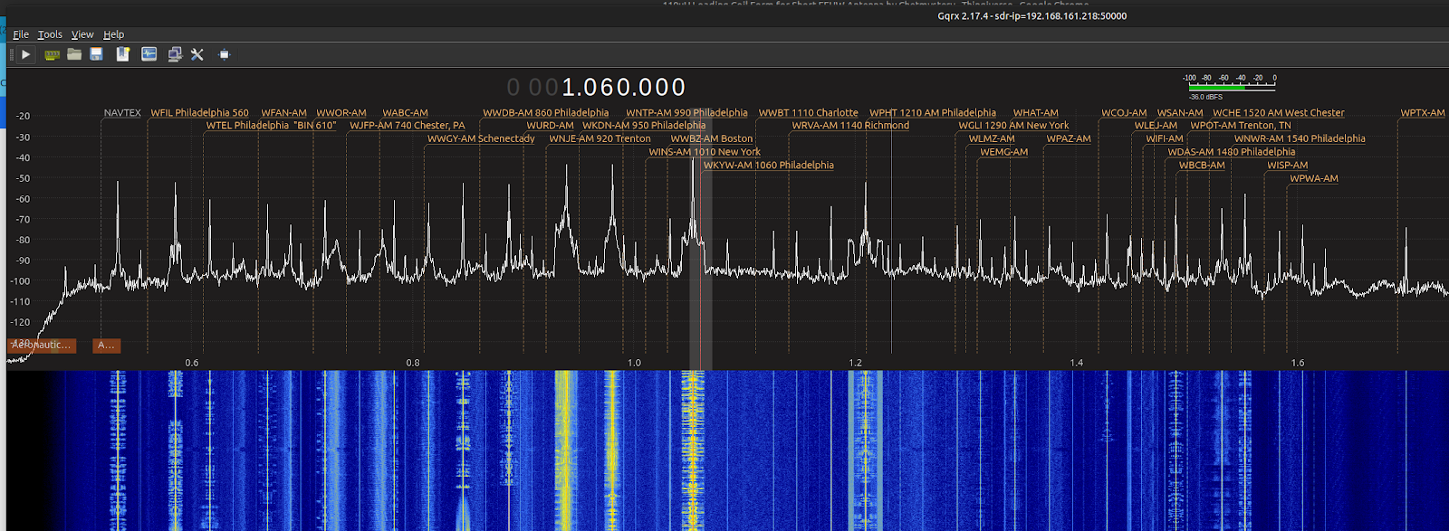Viewport: 1449px width, 531px height.
Task: Load settings with the folder icon
Action: pos(74,54)
